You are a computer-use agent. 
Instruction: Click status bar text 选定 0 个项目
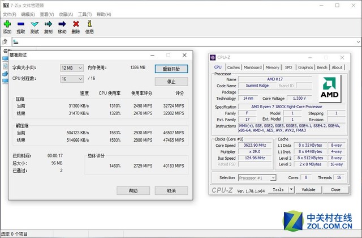point(14,234)
